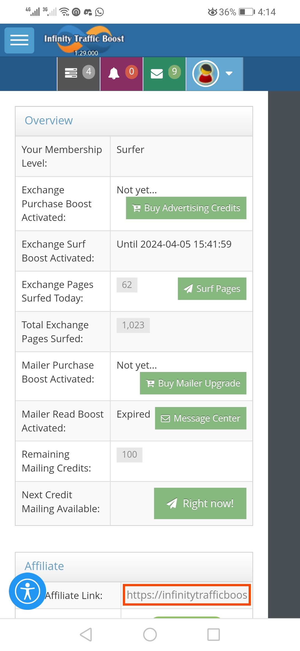Open the Message Center button
Viewport: 300px width, 651px height.
coord(201,418)
